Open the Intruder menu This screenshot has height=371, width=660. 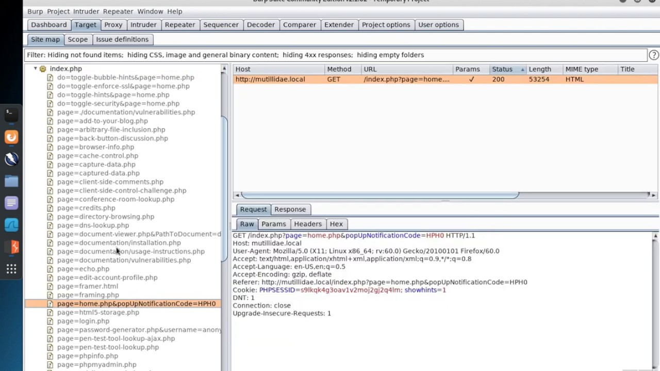86,11
